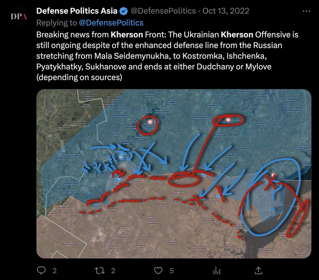
Task: Click the DPA profile avatar
Action: point(19,16)
